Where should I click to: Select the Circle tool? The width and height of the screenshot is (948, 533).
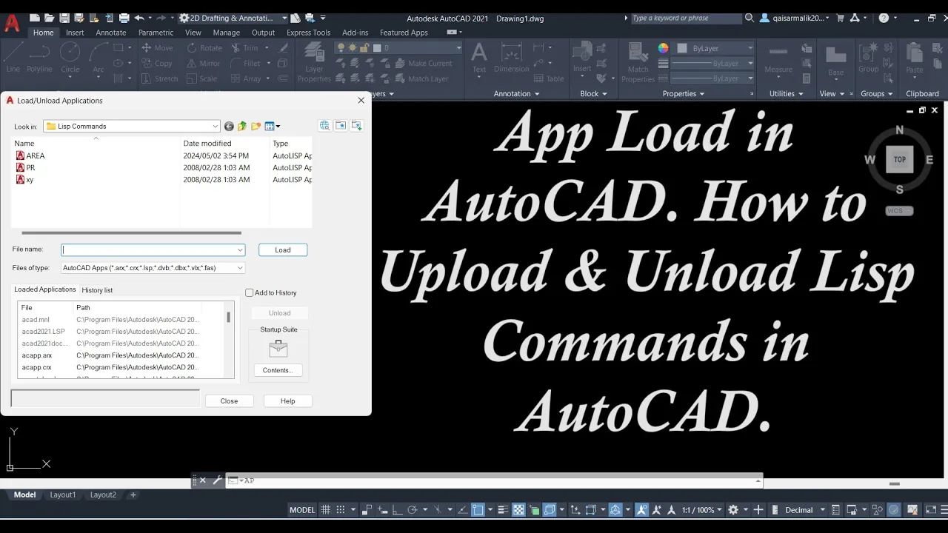(x=70, y=58)
